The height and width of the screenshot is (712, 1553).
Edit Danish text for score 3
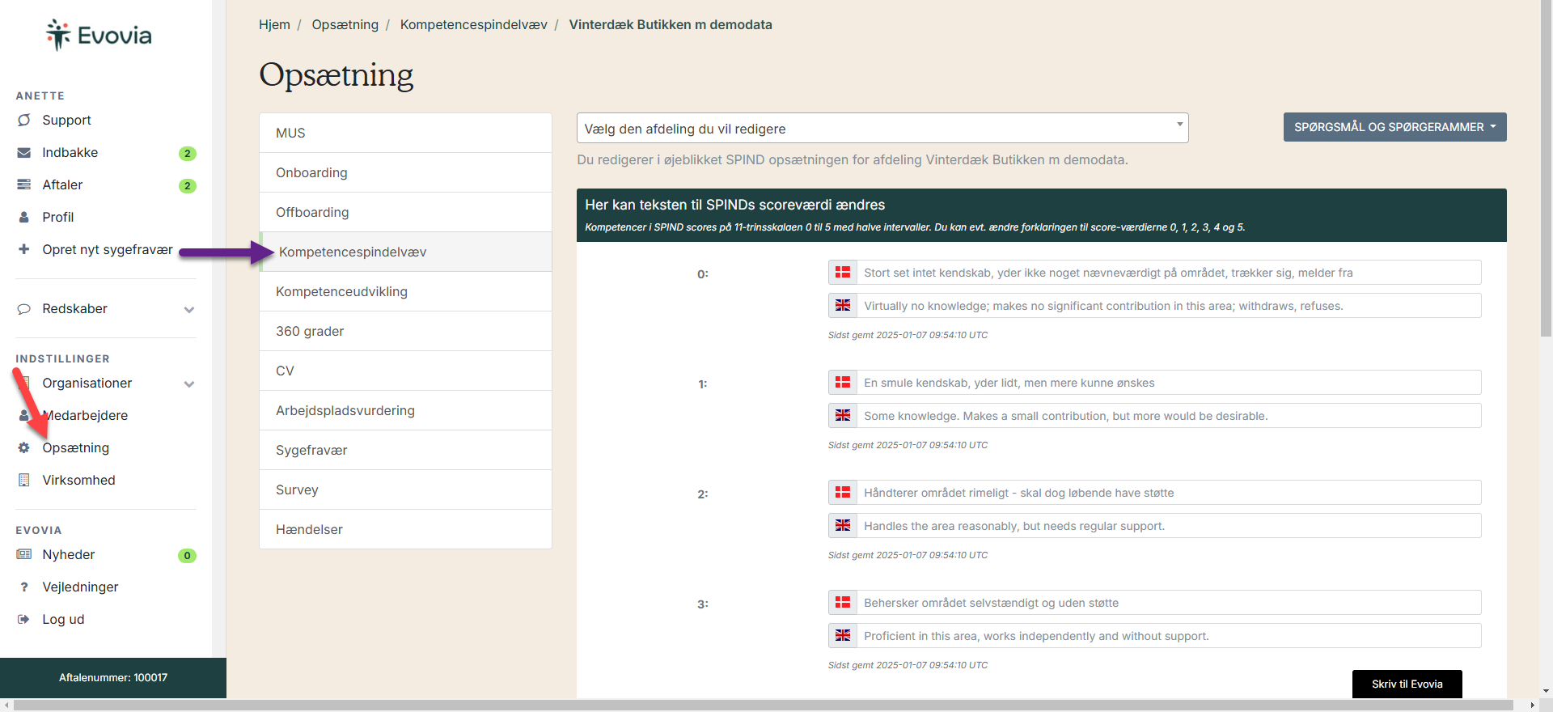pos(1168,603)
